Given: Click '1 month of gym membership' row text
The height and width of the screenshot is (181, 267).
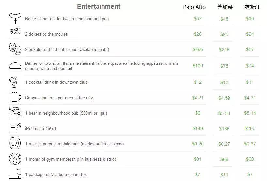Looking at the screenshot, I should point(71,159).
